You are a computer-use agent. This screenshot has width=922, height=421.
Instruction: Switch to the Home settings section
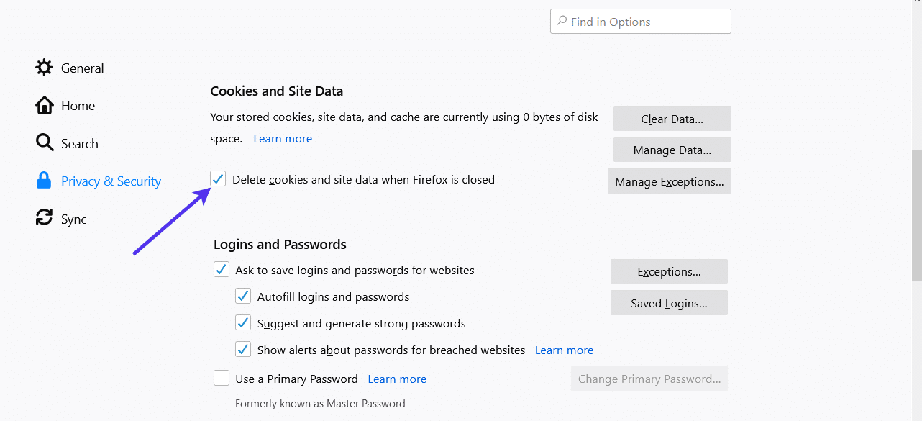pyautogui.click(x=77, y=105)
